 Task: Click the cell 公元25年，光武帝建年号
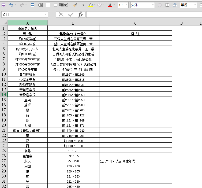(x=135, y=161)
